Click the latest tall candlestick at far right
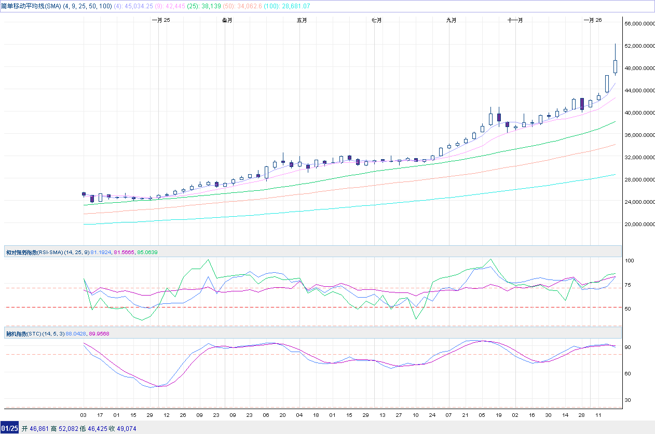This screenshot has height=434, width=655. pyautogui.click(x=615, y=66)
